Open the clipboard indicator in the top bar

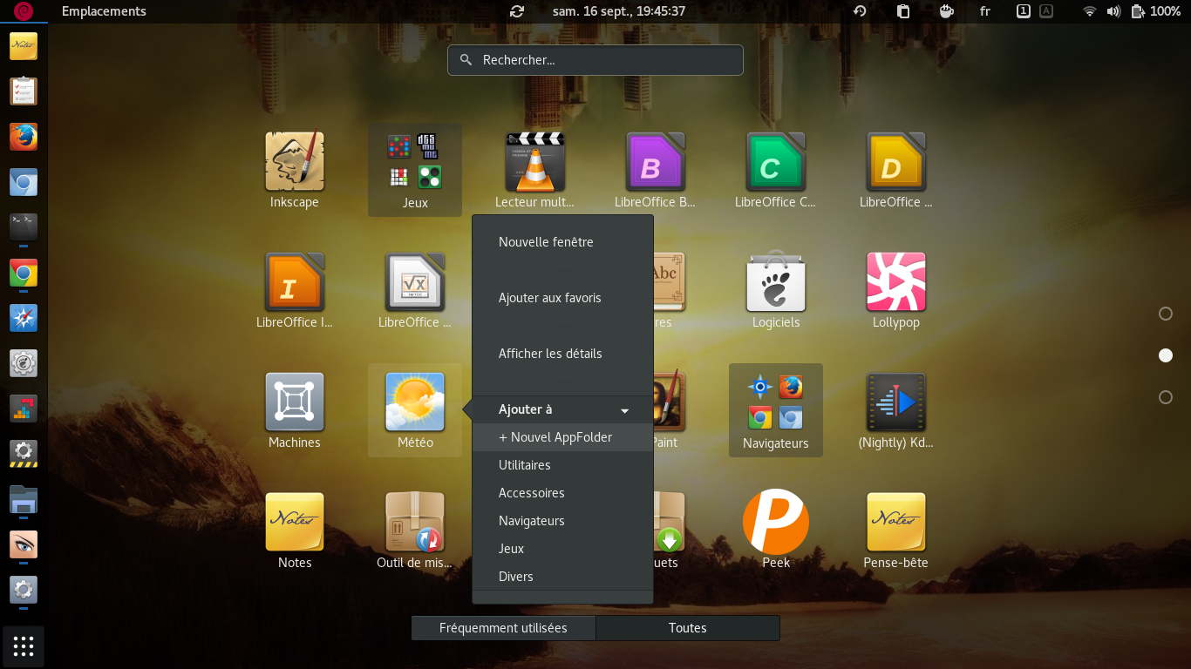903,11
